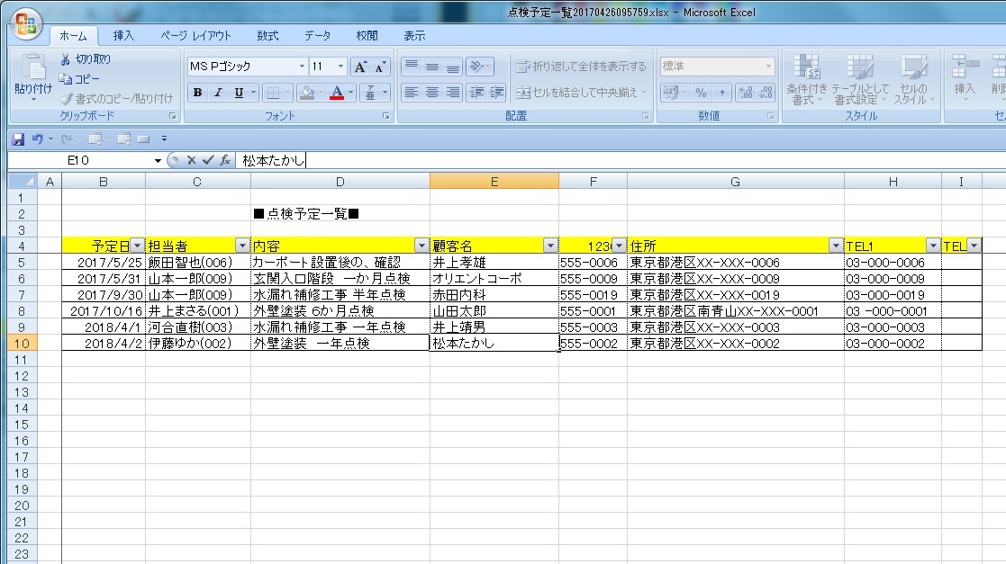Click the select-all corner of the sheet
Screen dimensions: 1006x564
pyautogui.click(x=23, y=182)
